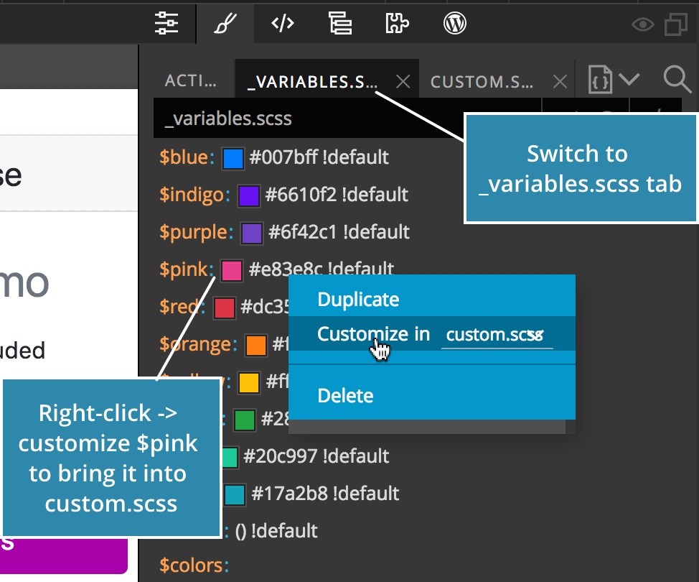Open the cyan swatch beside #17a2b8
699x582 pixels.
(x=235, y=495)
